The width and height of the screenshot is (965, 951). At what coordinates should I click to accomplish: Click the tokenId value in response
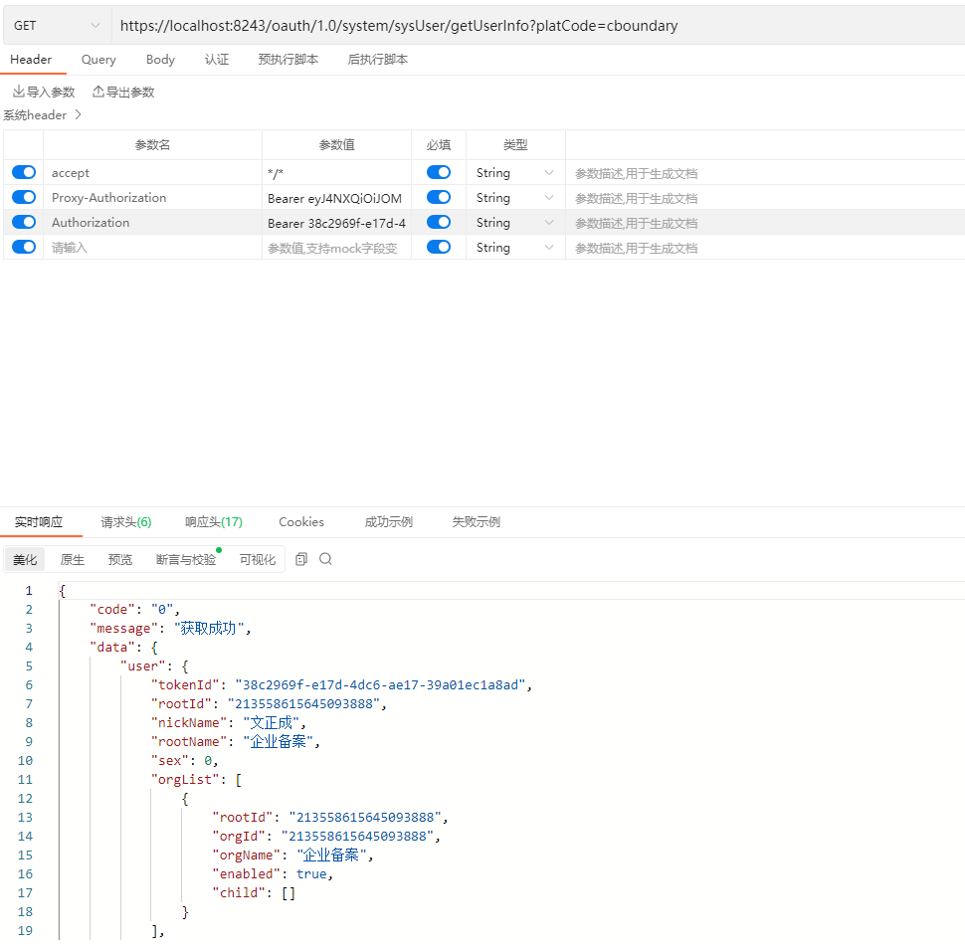(x=380, y=685)
